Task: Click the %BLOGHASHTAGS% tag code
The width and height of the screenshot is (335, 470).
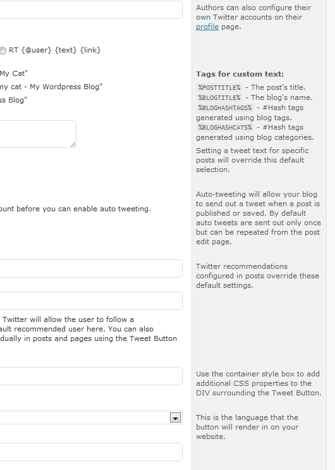Action: point(225,108)
